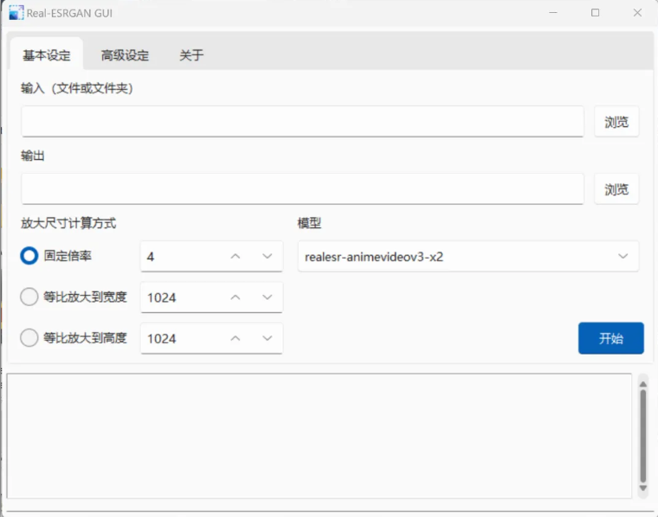
Task: Increase the fixed ratio value with up arrow
Action: coord(235,257)
